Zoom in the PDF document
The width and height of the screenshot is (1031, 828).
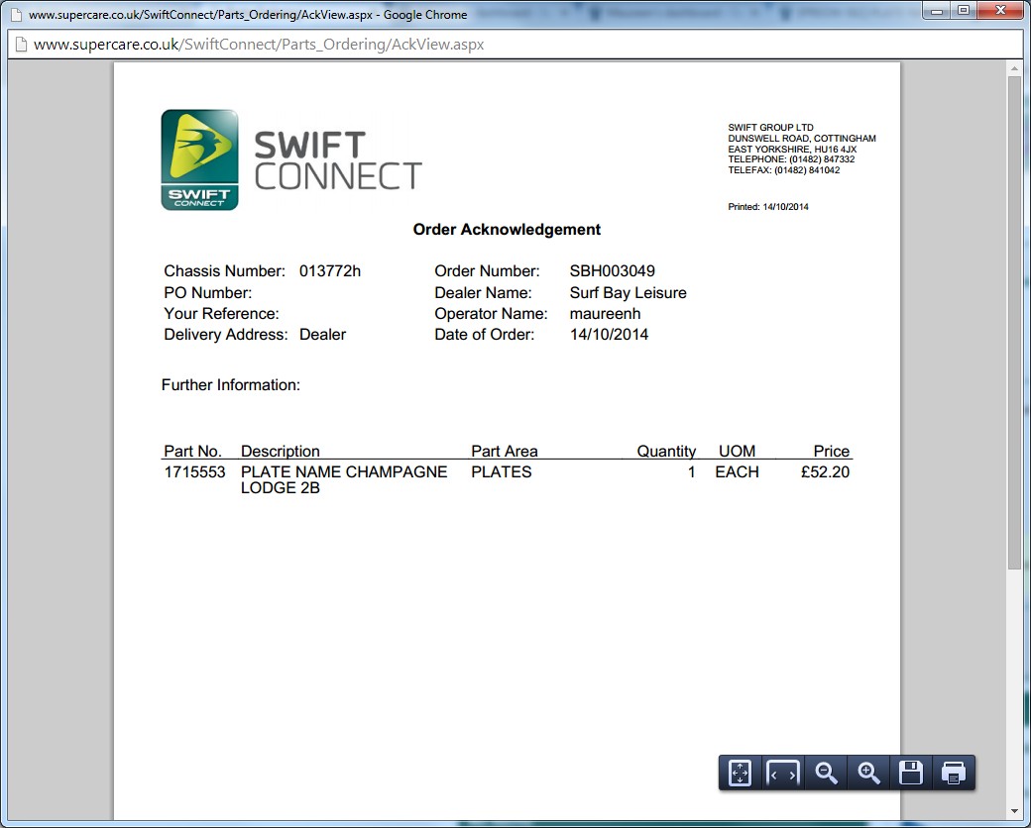(x=868, y=773)
